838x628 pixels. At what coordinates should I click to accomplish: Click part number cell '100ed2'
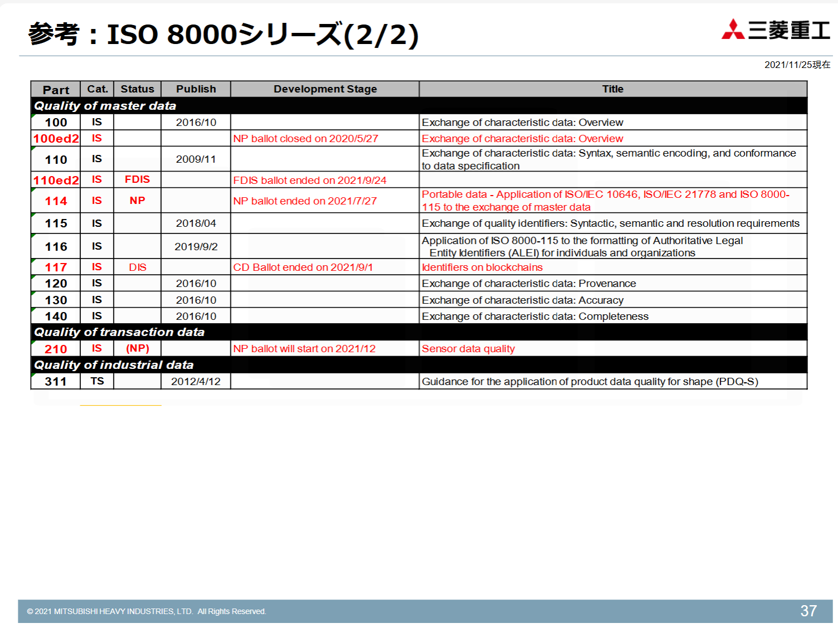pyautogui.click(x=56, y=139)
